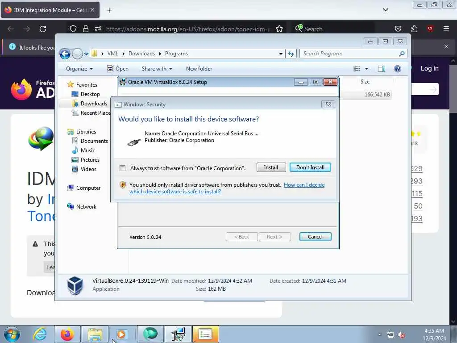Select VM1 in Explorer address path
Viewport: 457px width, 343px height.
pyautogui.click(x=112, y=54)
